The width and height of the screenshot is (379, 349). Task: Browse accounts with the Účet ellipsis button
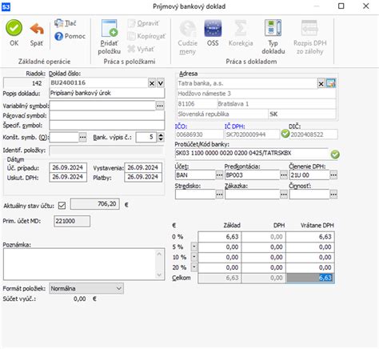219,175
